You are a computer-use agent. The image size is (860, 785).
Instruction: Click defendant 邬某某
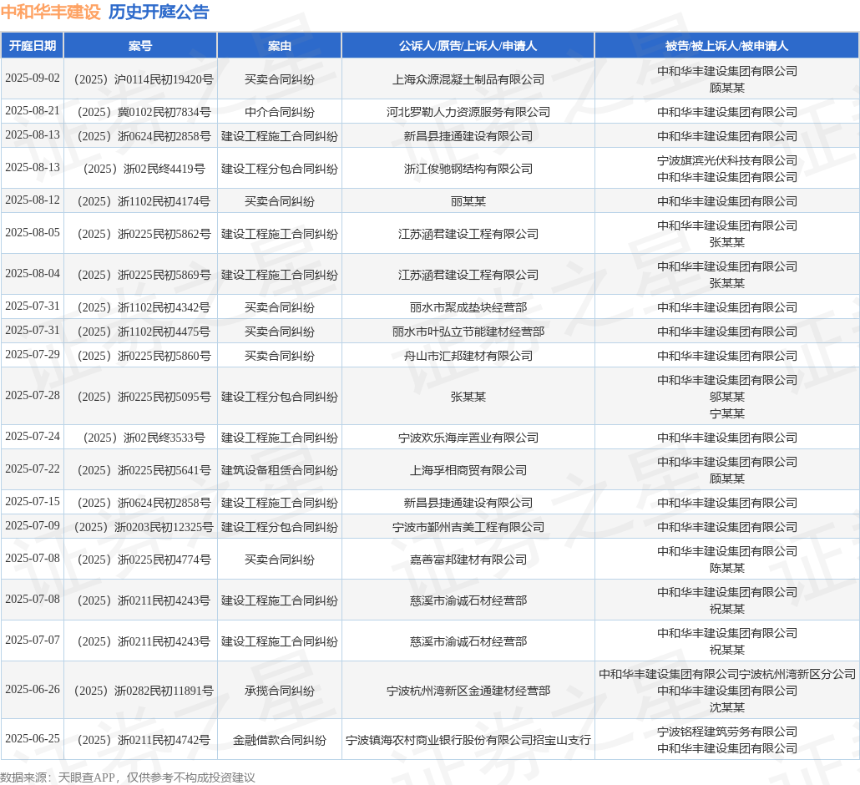coord(726,398)
